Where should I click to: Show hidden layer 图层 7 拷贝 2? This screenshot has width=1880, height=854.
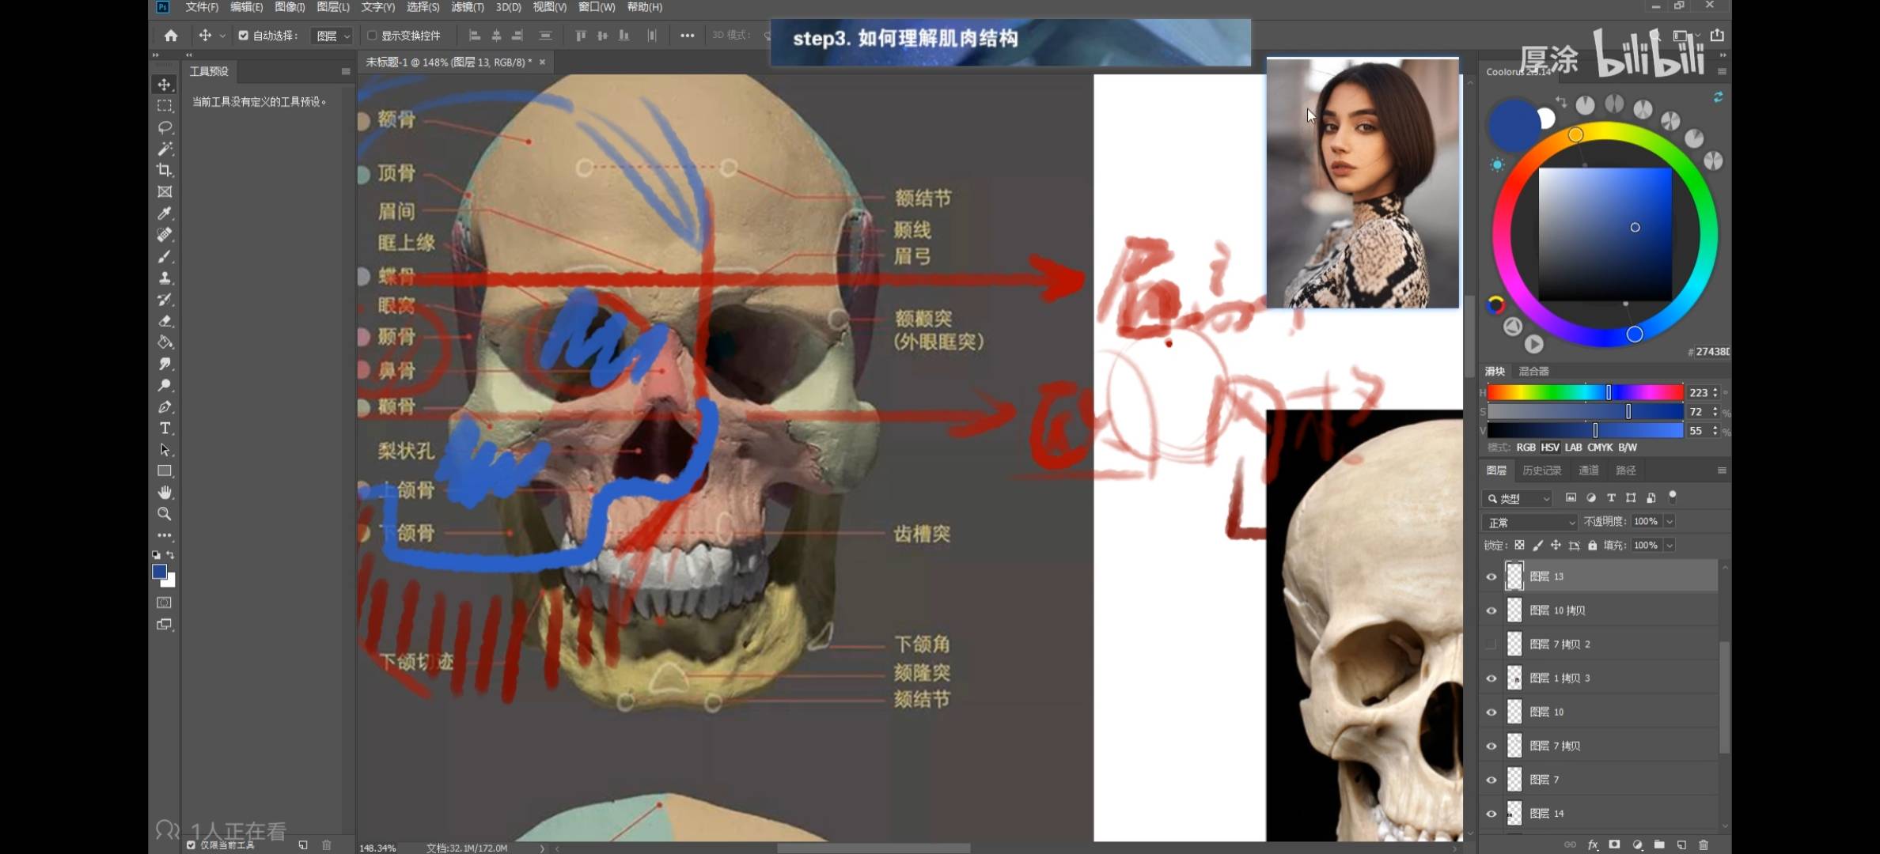coord(1491,644)
